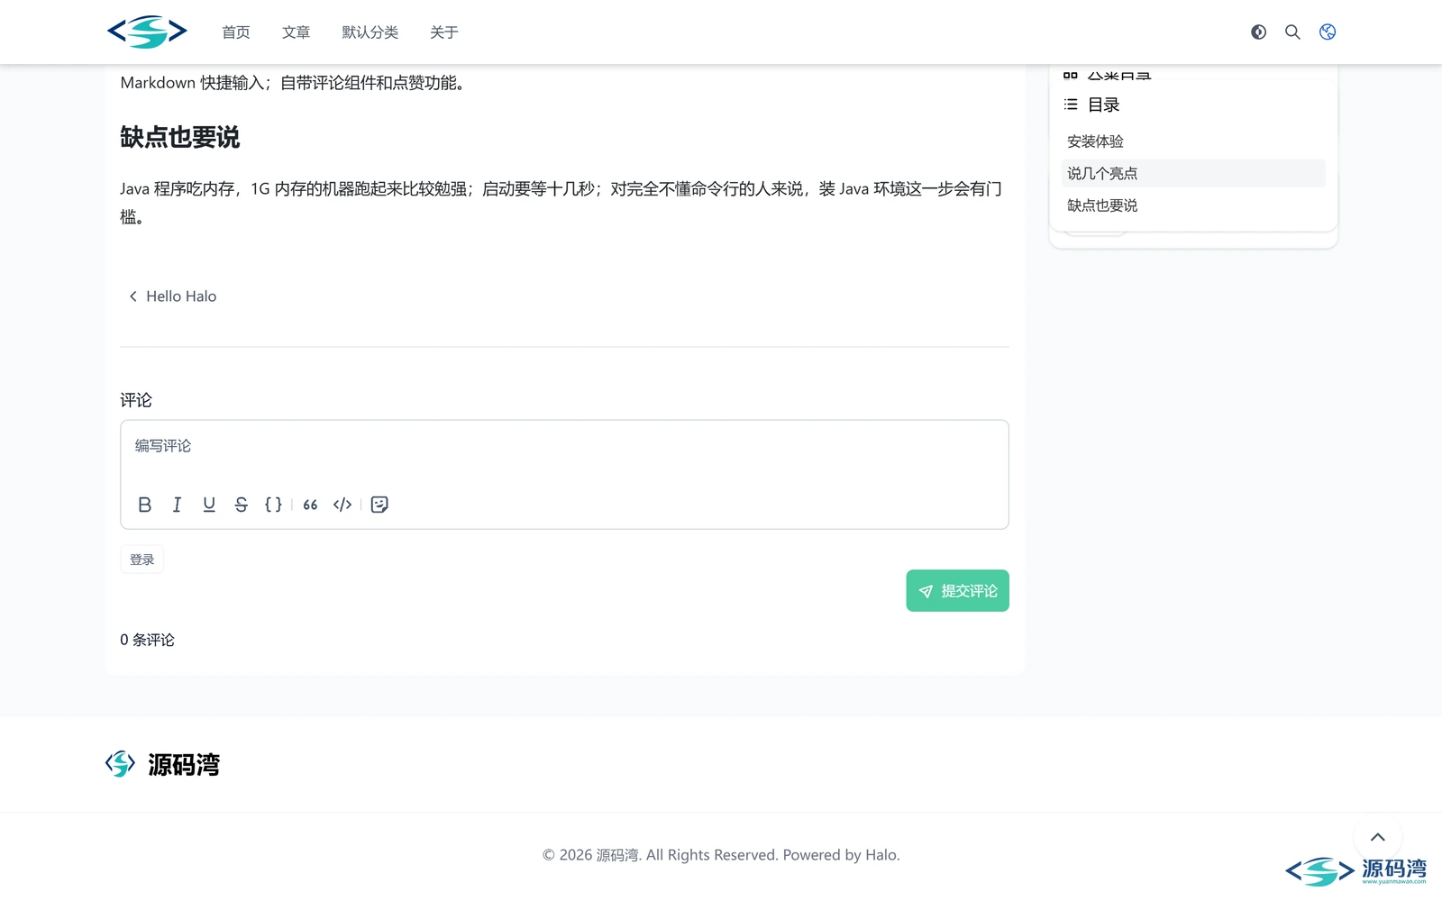This screenshot has width=1442, height=901.
Task: Click the 评论 section heading
Action: (136, 400)
